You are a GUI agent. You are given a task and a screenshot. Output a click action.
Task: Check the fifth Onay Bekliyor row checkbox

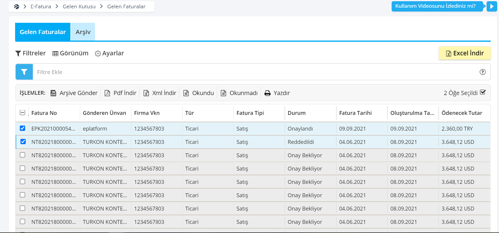tap(22, 208)
